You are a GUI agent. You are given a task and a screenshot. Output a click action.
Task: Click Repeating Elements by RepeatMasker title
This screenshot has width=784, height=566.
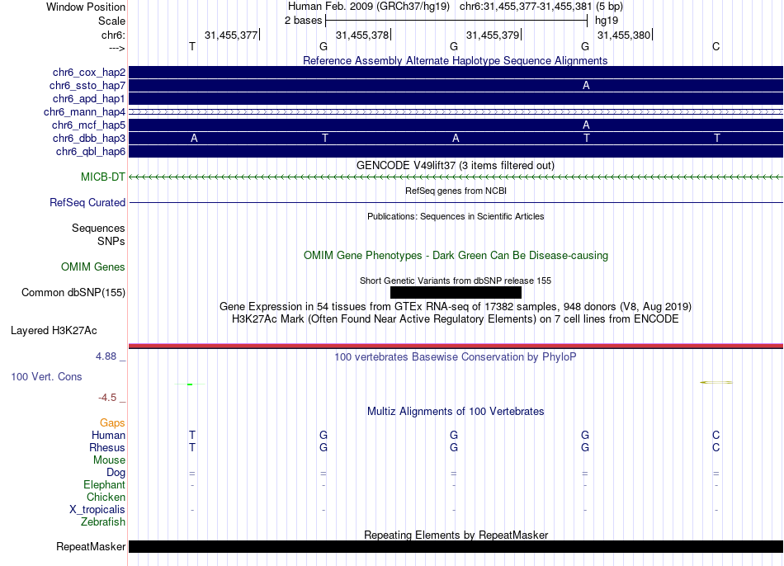pos(456,535)
